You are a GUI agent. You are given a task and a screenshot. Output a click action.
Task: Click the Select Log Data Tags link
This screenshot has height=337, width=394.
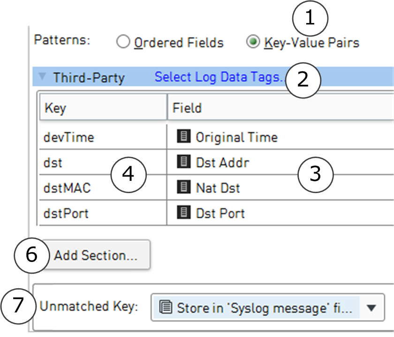tap(219, 77)
